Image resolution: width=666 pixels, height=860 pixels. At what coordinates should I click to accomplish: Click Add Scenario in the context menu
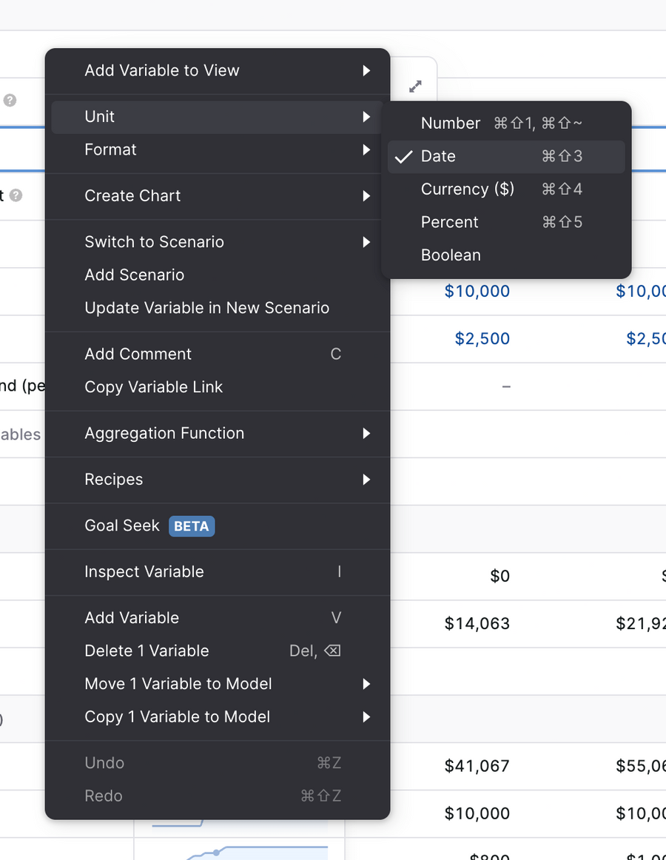click(134, 275)
